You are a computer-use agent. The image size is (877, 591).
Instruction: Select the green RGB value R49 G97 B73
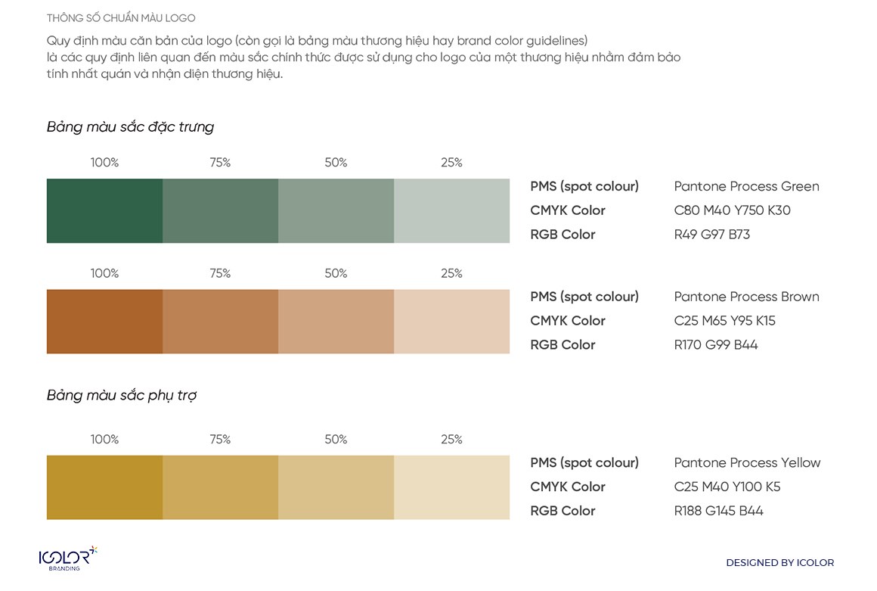(711, 235)
